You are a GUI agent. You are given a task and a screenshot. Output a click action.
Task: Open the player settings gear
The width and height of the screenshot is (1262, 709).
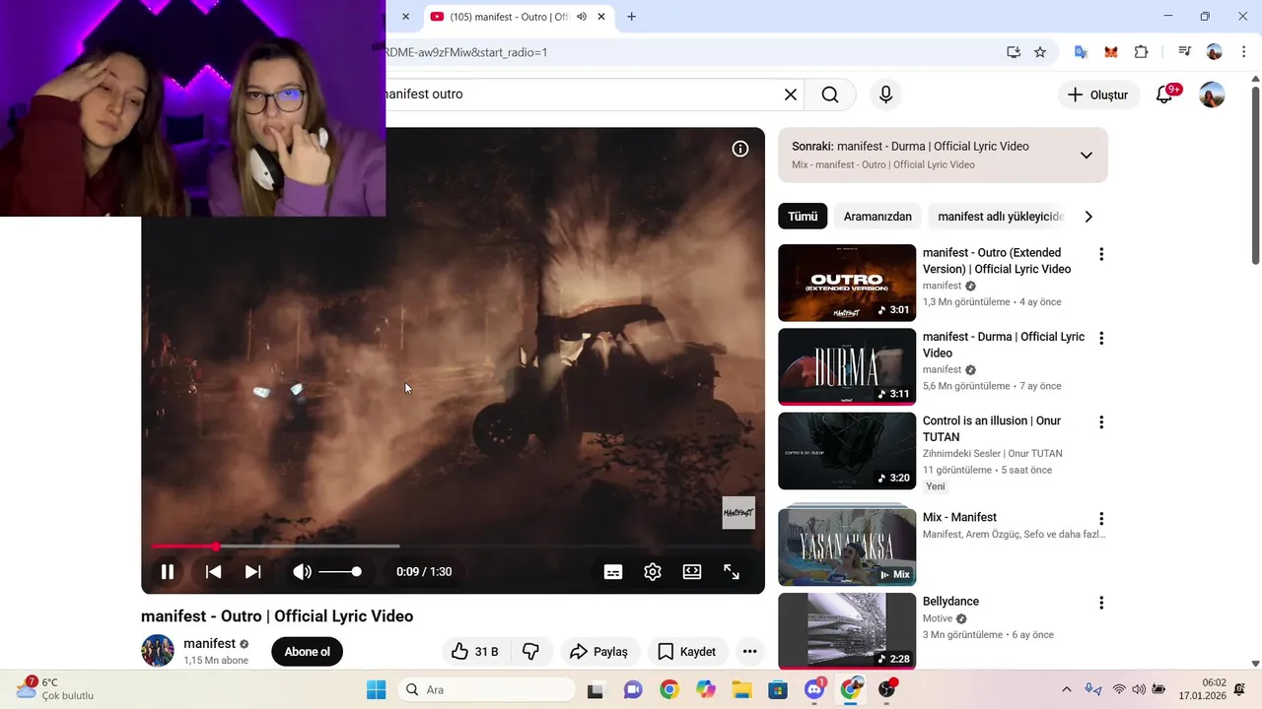pyautogui.click(x=653, y=571)
